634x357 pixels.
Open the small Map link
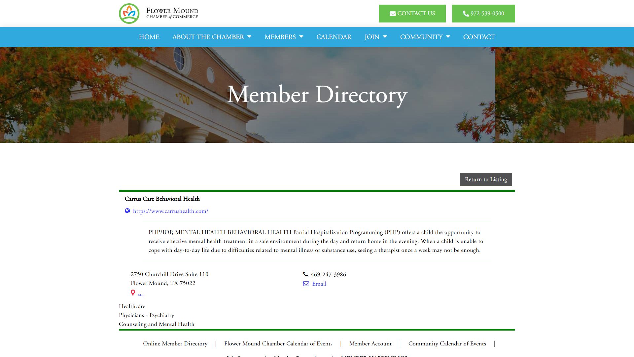pyautogui.click(x=141, y=295)
